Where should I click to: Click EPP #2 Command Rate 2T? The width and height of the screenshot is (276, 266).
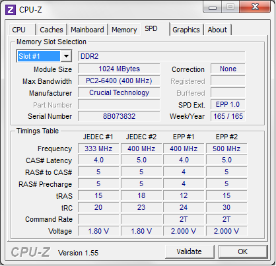point(226,219)
